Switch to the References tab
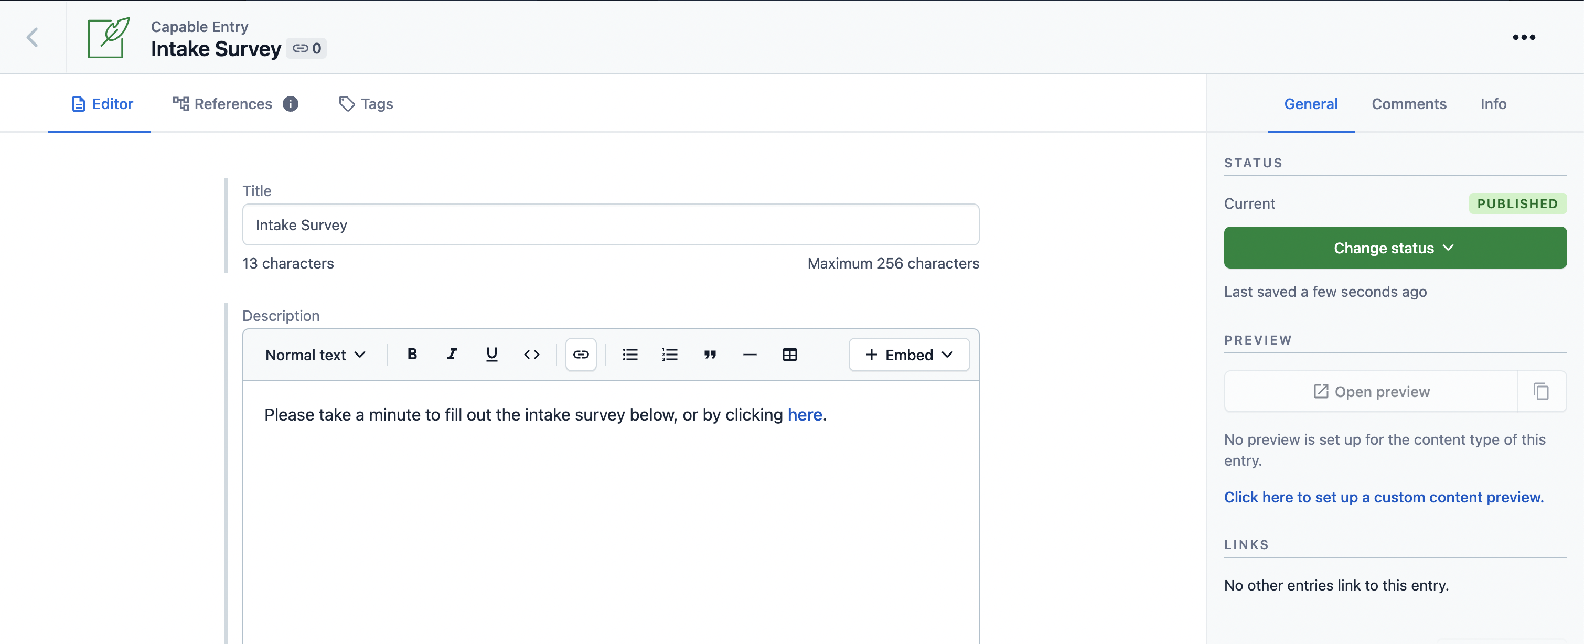The width and height of the screenshot is (1584, 644). 233,104
